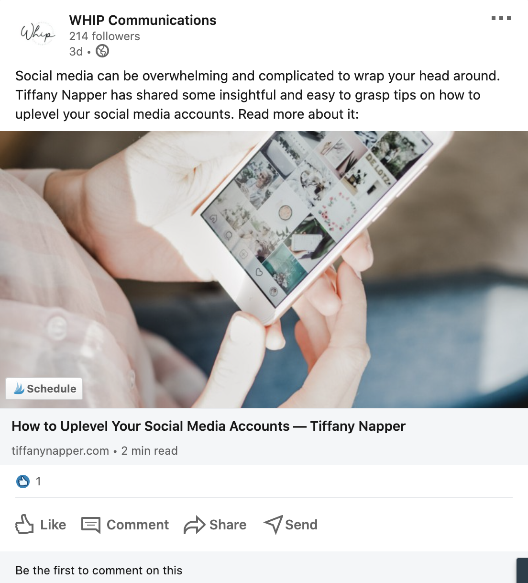Viewport: 528px width, 583px height.
Task: Click the thumbs-up Like icon
Action: [24, 525]
